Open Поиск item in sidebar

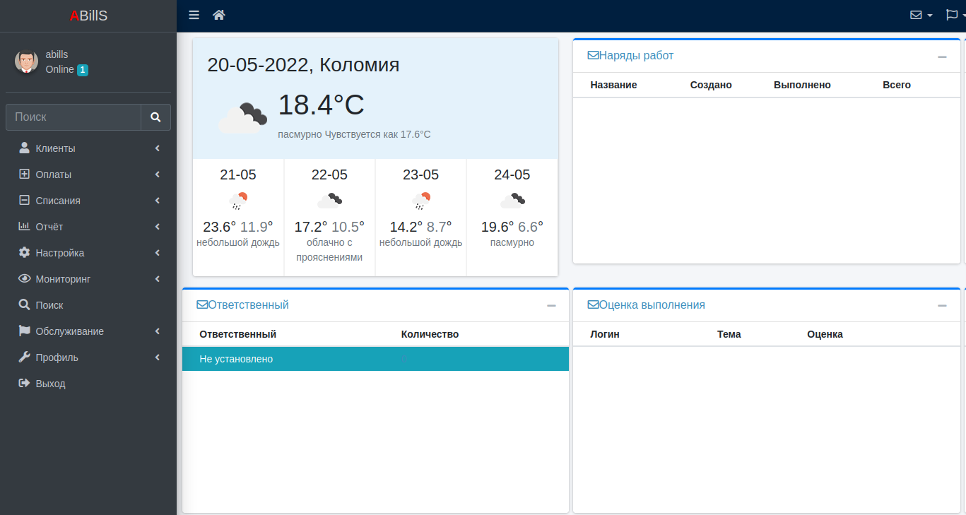pos(49,305)
